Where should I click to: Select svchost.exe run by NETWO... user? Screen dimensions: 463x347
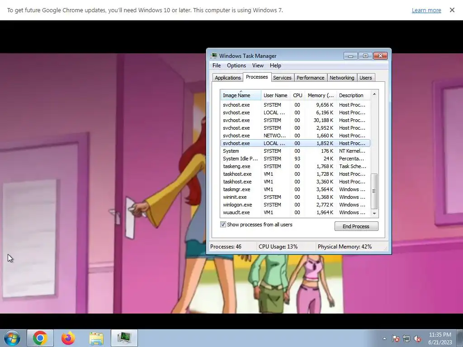coord(295,136)
